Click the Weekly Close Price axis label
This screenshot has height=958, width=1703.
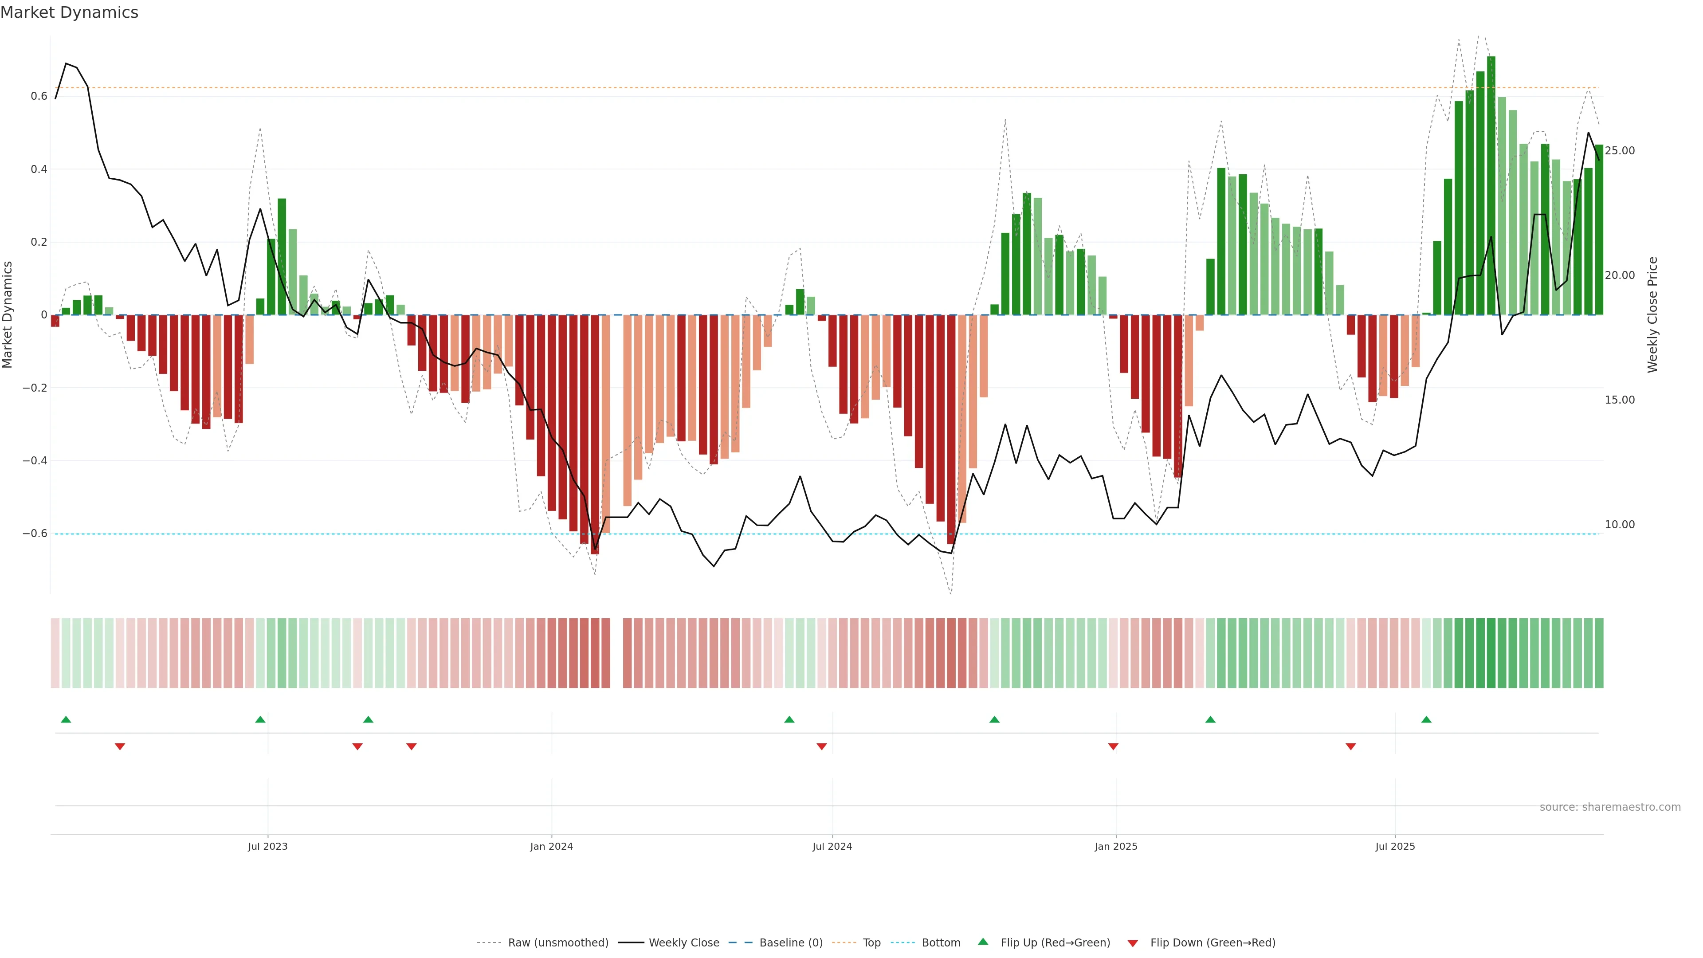point(1652,315)
